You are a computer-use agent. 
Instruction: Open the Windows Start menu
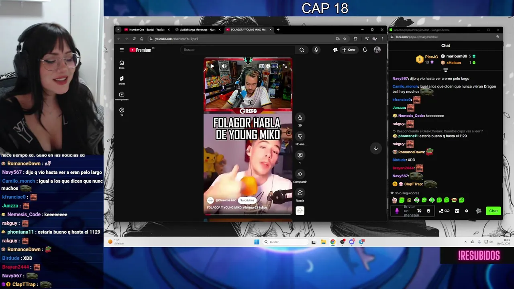257,242
